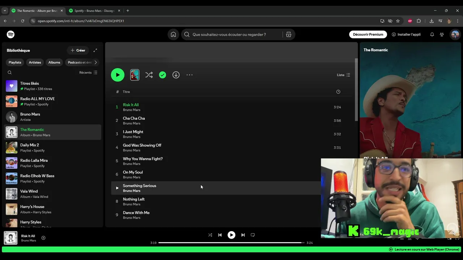The height and width of the screenshot is (260, 463).
Task: Select track Nothing Left
Action: tap(216, 201)
